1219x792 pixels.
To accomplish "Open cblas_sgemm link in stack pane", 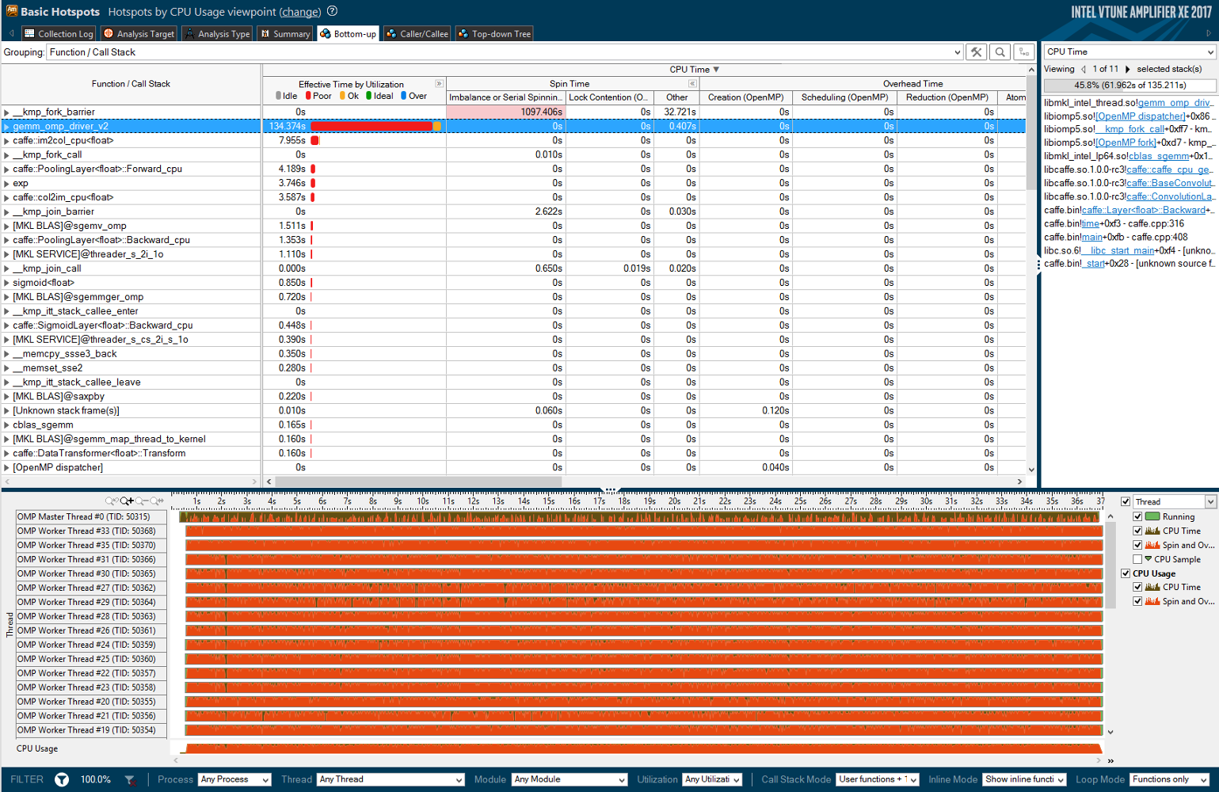I will point(1159,156).
